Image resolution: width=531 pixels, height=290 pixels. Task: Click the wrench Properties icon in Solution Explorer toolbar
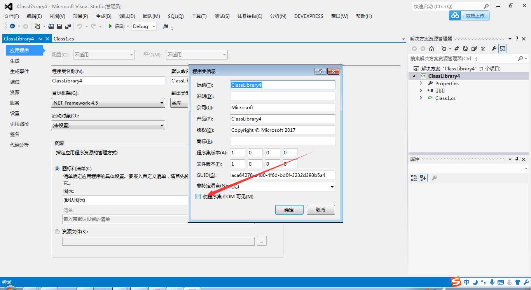[x=494, y=49]
